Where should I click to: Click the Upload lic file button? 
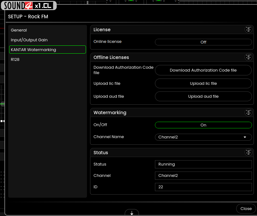point(203,83)
